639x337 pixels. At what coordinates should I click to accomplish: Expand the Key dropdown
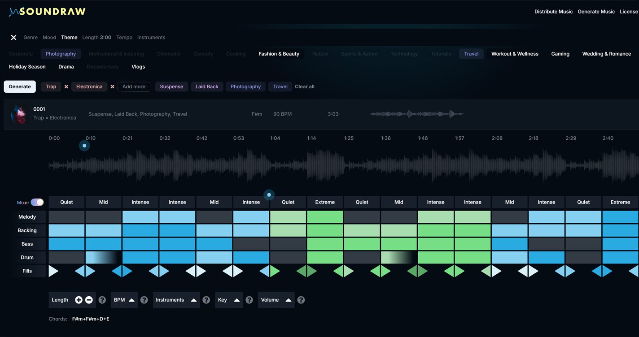click(x=228, y=300)
